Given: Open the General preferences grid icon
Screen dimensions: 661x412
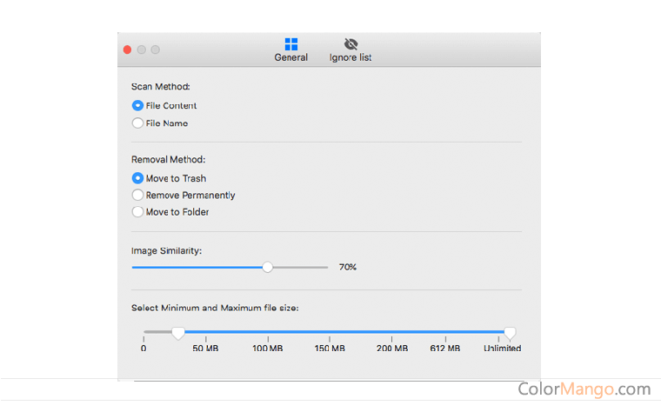Looking at the screenshot, I should (291, 43).
